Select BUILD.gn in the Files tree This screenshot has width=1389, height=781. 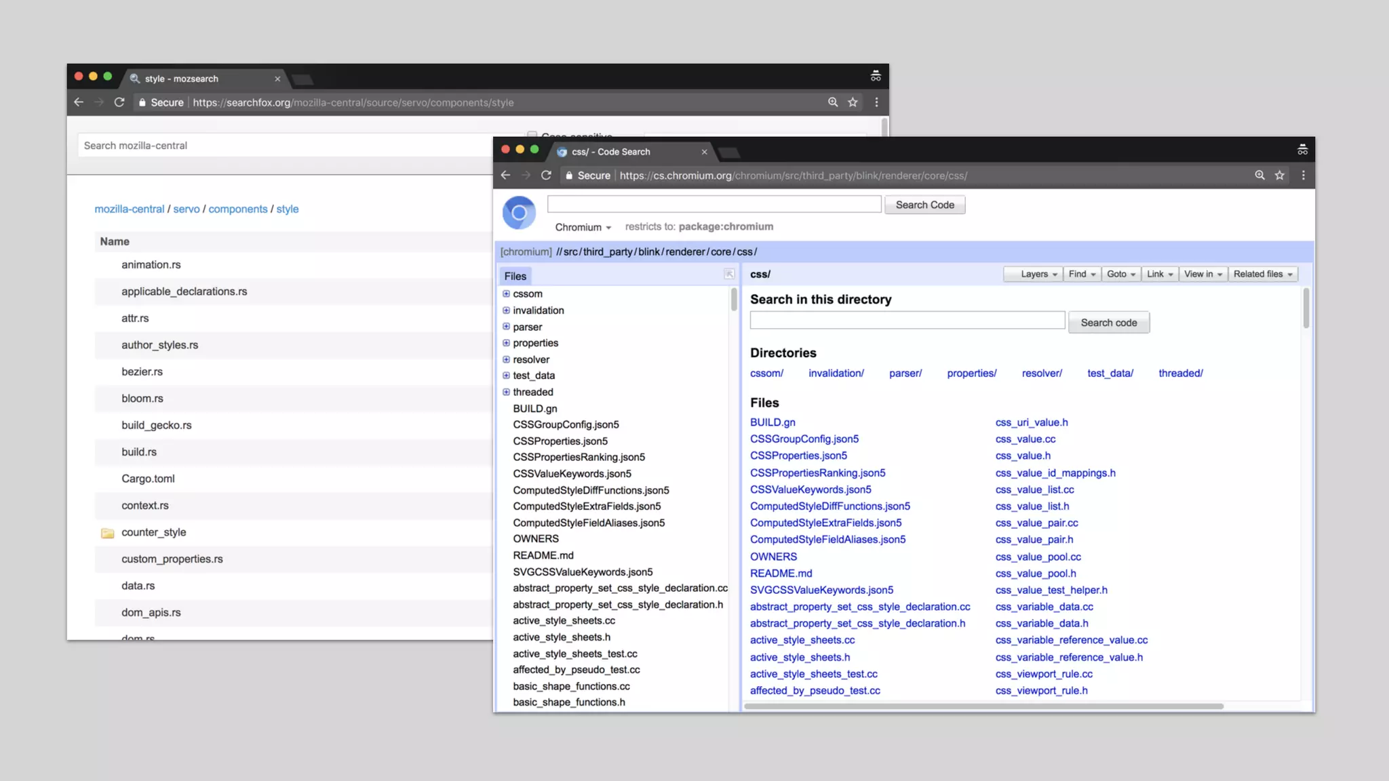point(535,409)
